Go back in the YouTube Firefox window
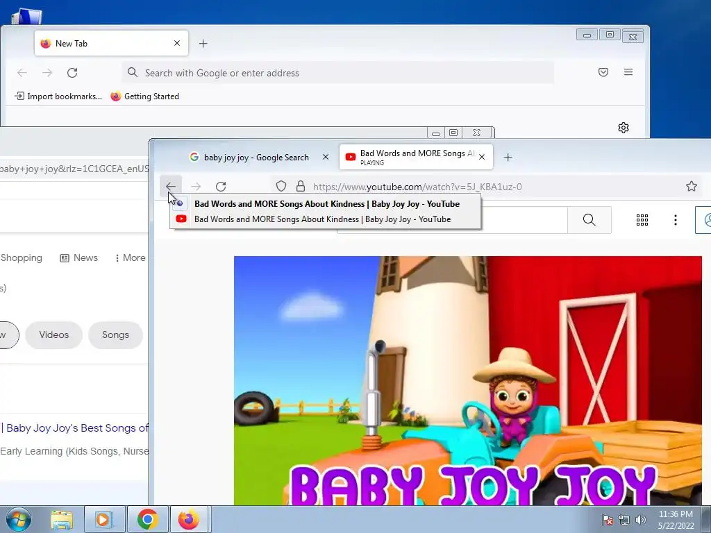 (171, 186)
